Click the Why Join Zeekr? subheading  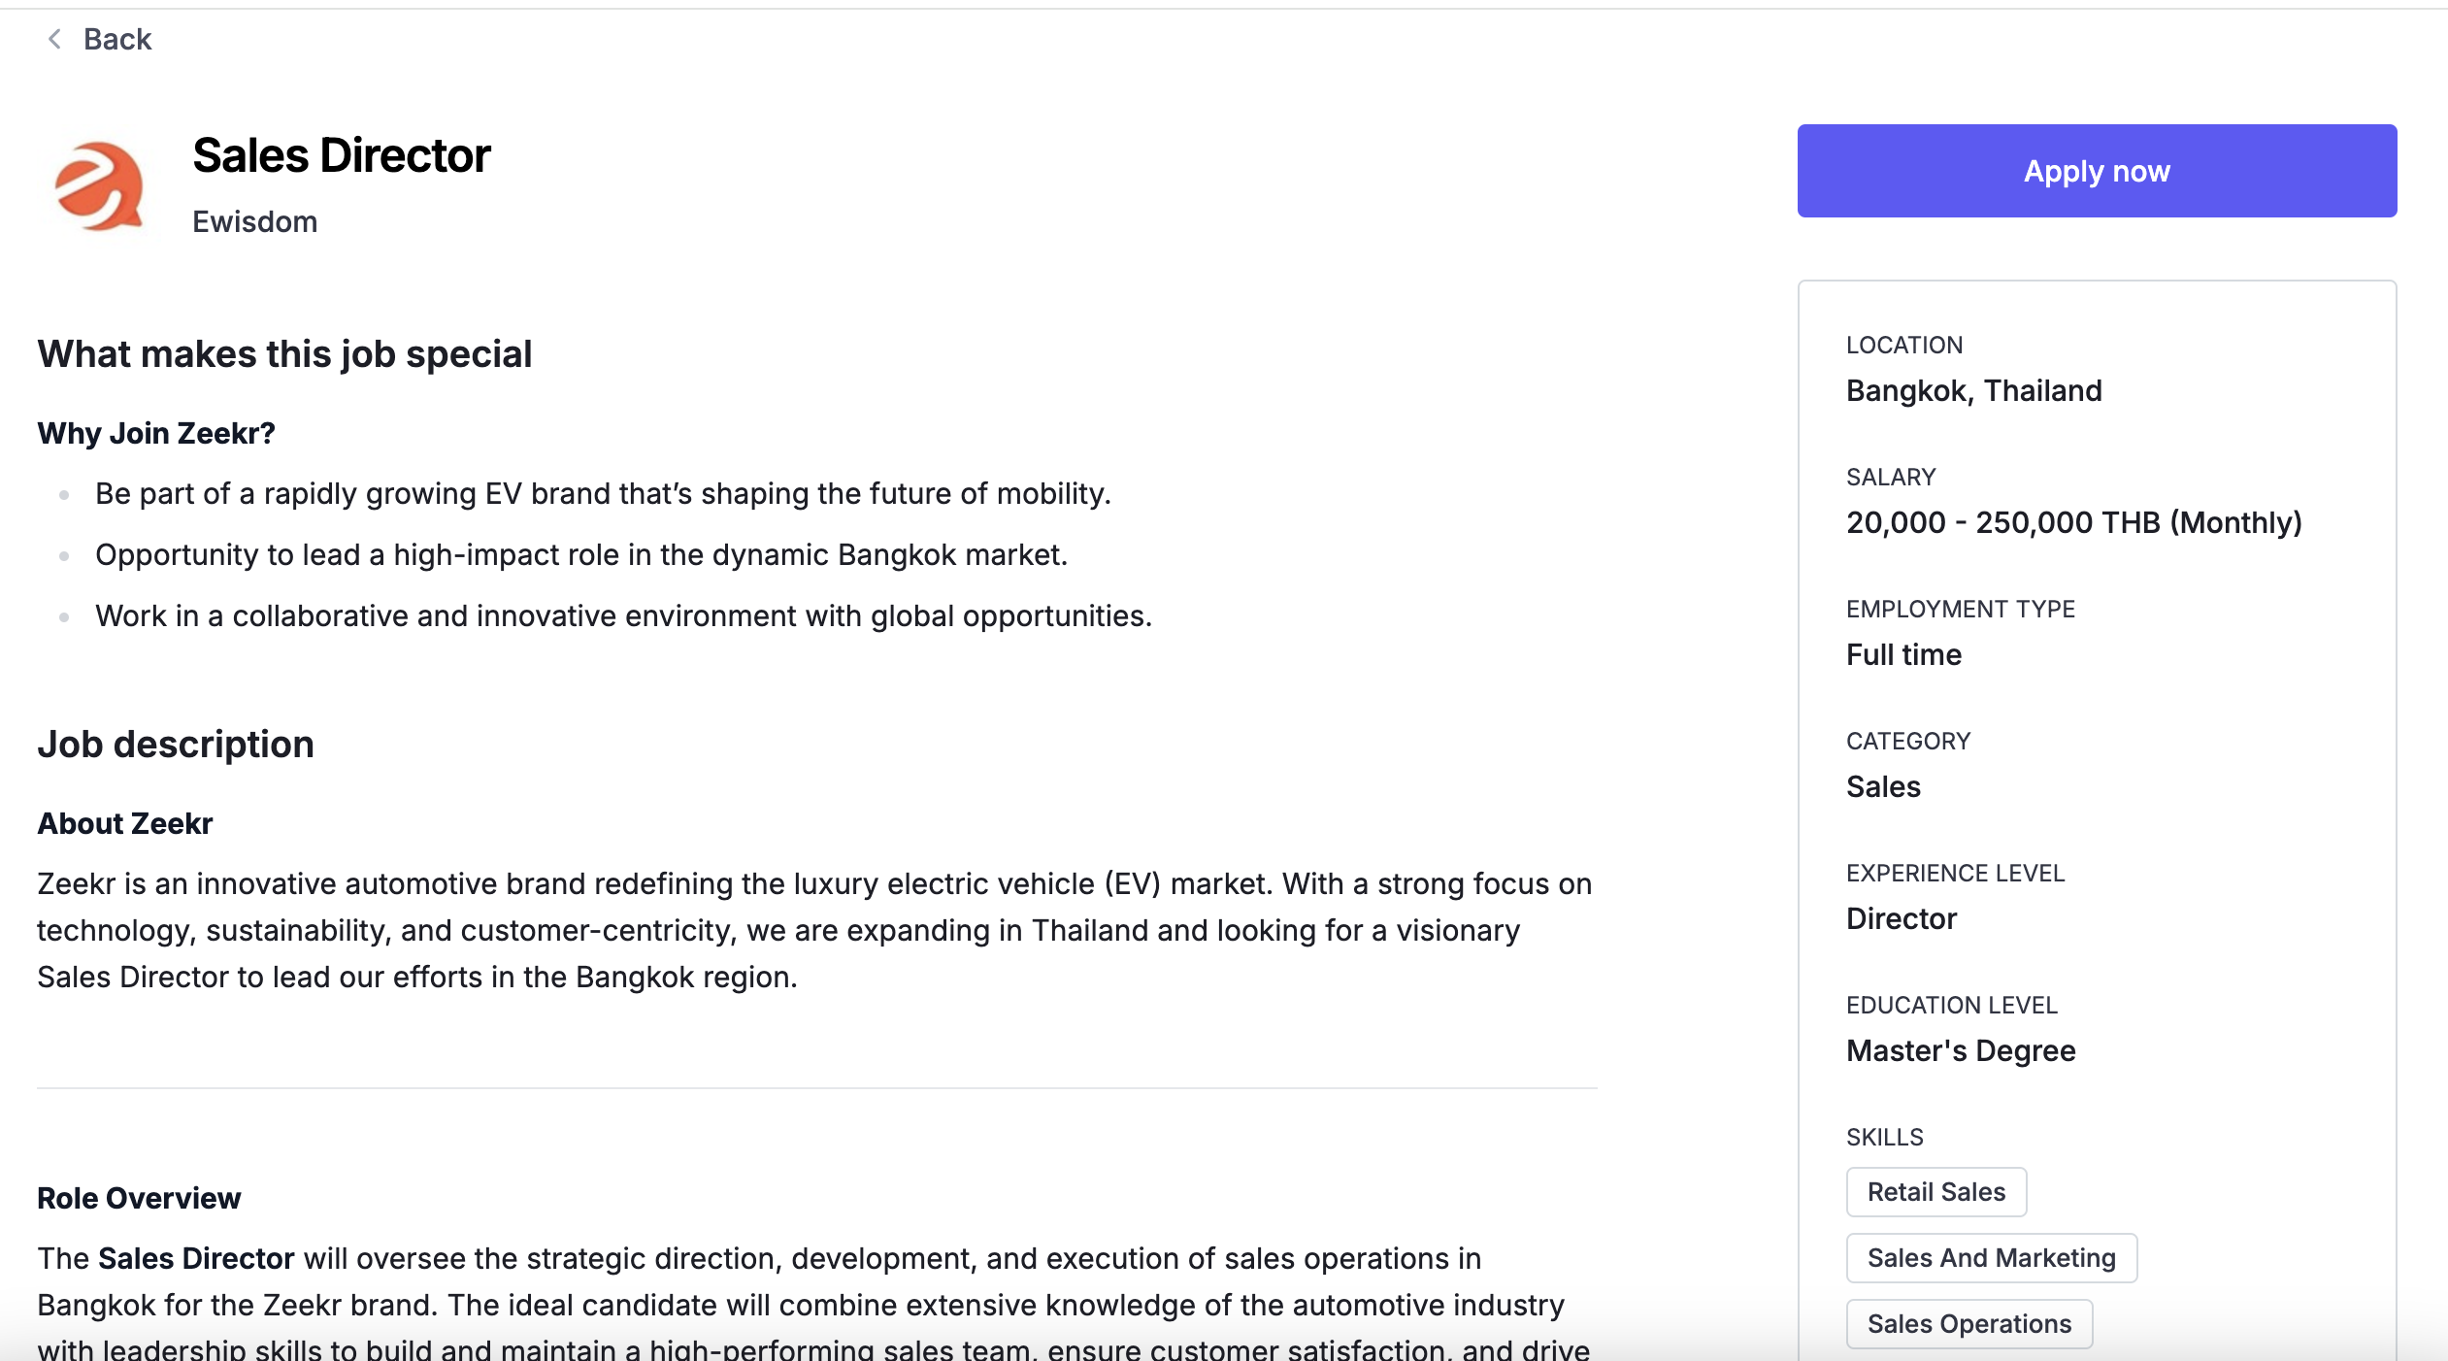tap(156, 433)
